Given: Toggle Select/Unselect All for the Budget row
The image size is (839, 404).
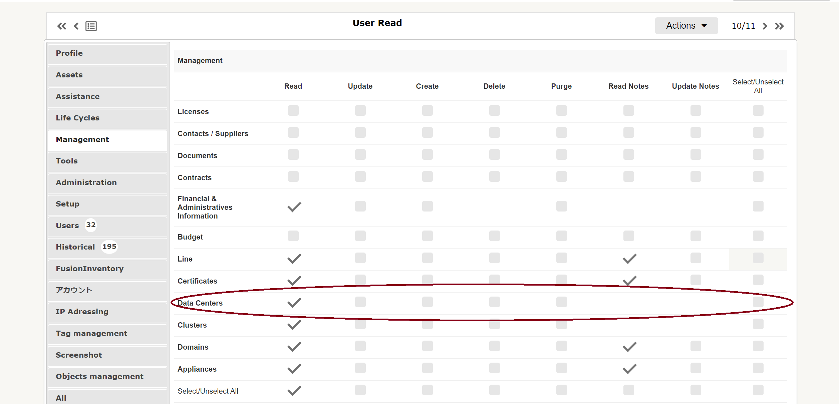Looking at the screenshot, I should pyautogui.click(x=758, y=236).
